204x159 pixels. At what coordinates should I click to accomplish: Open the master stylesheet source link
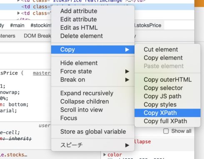42,73
